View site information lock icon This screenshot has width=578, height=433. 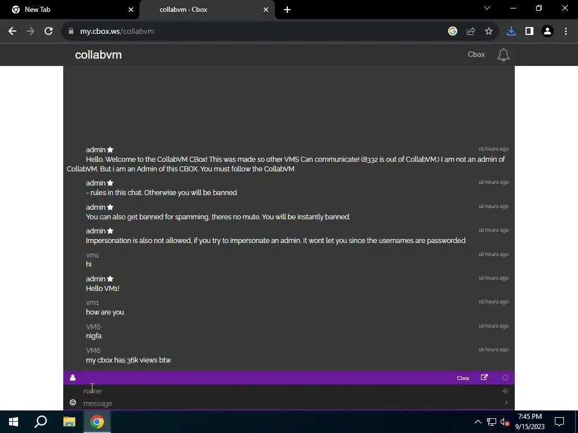coord(71,32)
